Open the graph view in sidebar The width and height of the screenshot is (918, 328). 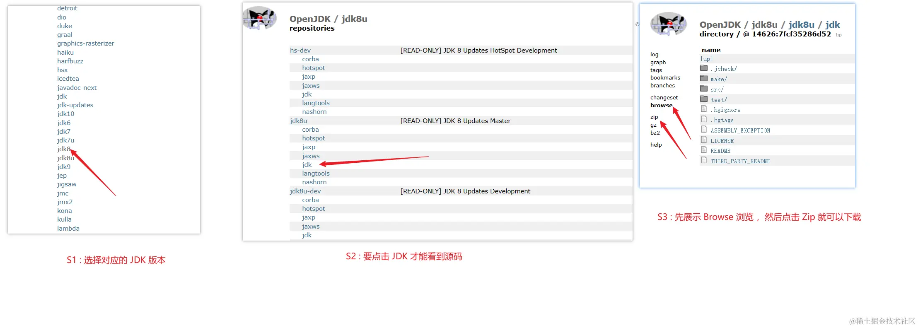coord(658,62)
